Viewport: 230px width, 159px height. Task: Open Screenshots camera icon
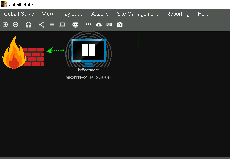pyautogui.click(x=120, y=25)
